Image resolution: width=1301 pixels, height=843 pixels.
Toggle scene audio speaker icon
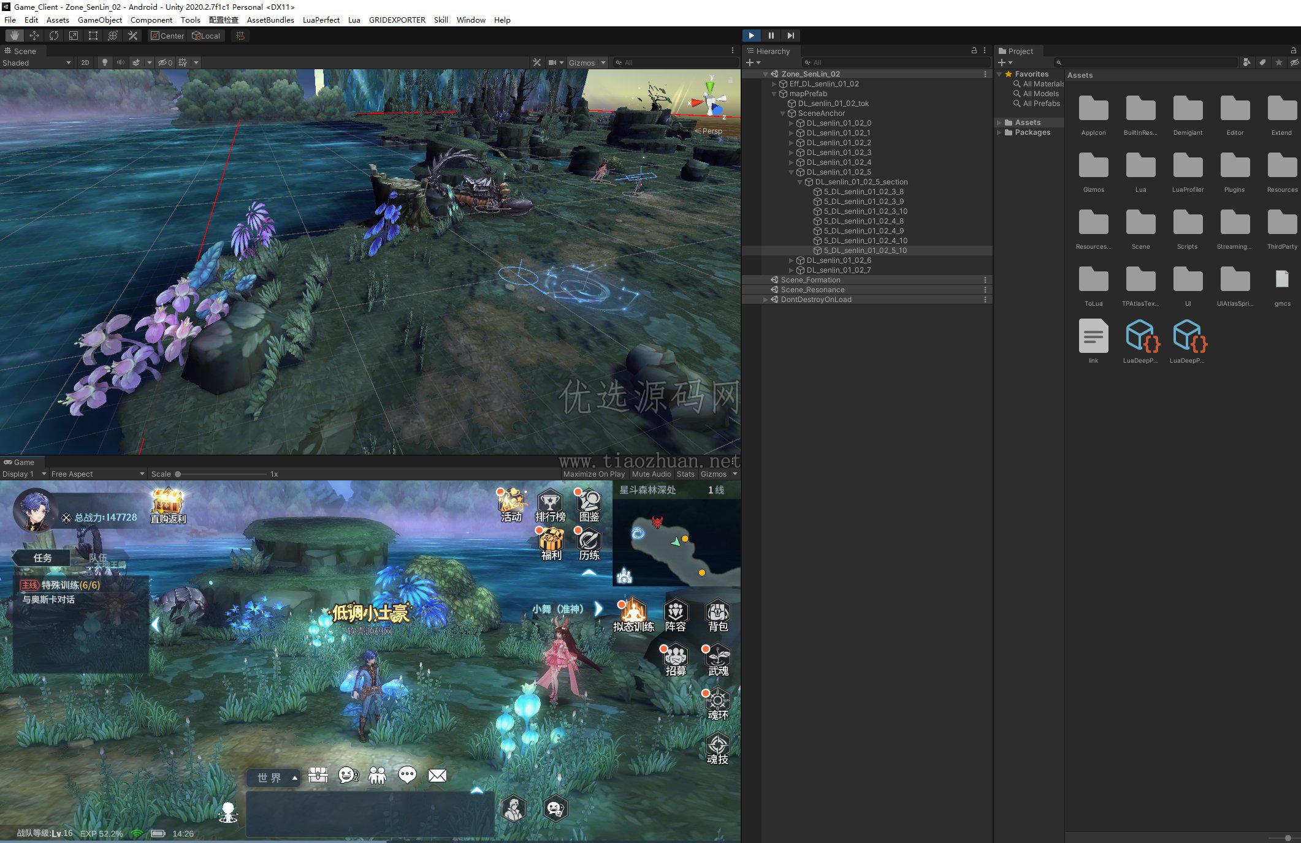pyautogui.click(x=121, y=62)
